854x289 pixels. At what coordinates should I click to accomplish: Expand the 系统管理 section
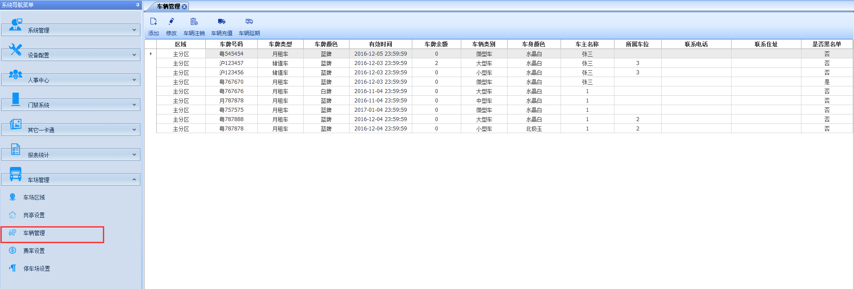71,30
